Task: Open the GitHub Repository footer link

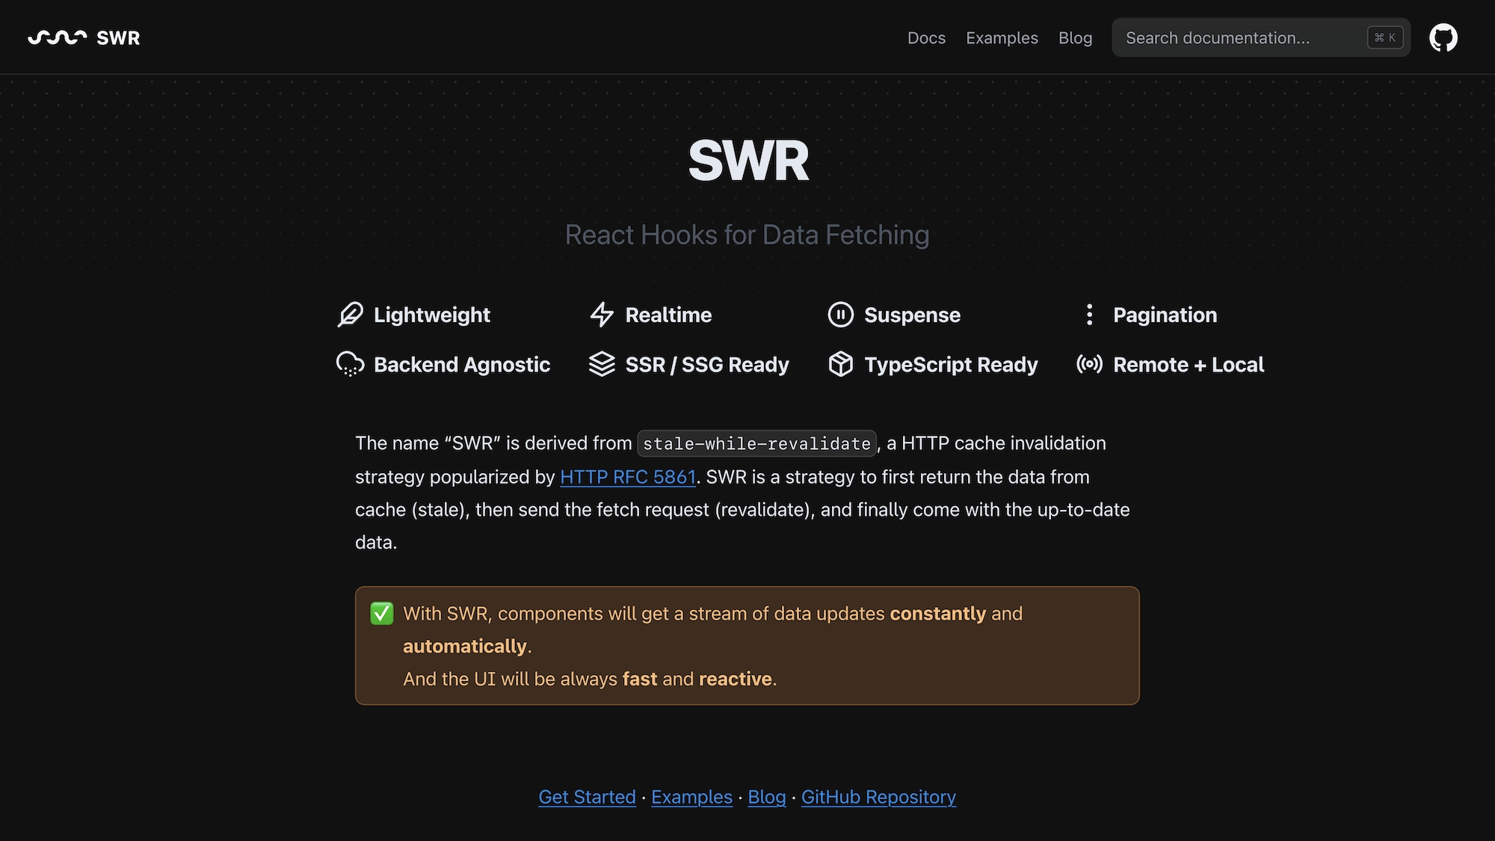Action: tap(878, 797)
